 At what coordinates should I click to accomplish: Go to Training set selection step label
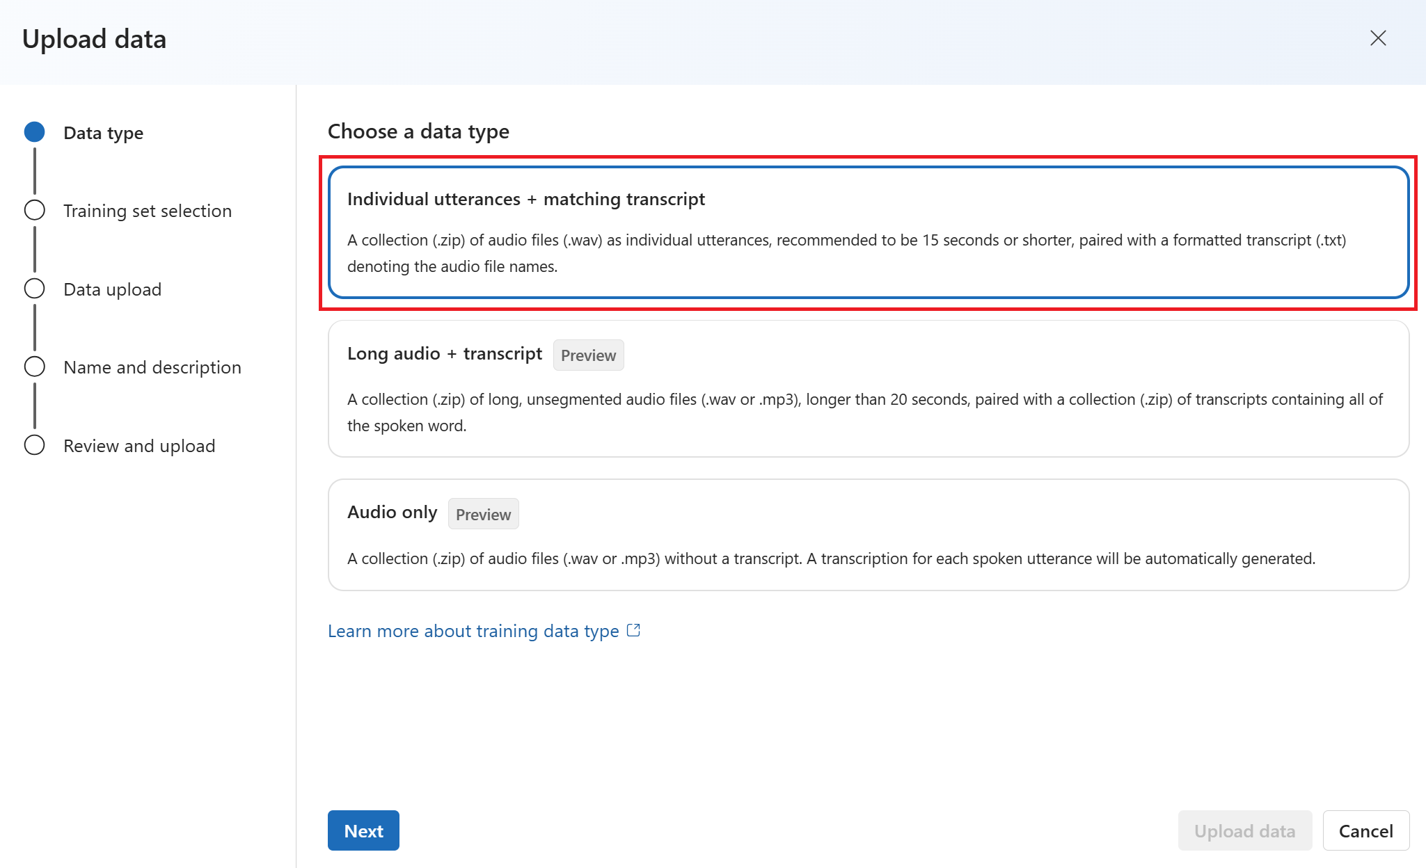pyautogui.click(x=148, y=211)
